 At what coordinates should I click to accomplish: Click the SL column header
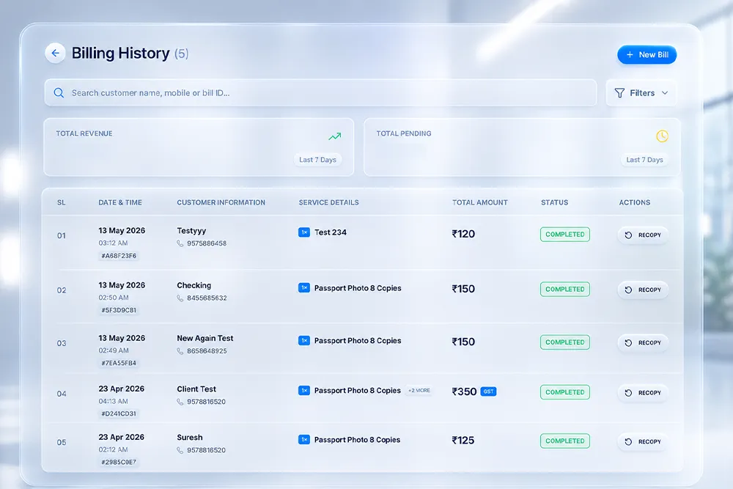pos(62,202)
